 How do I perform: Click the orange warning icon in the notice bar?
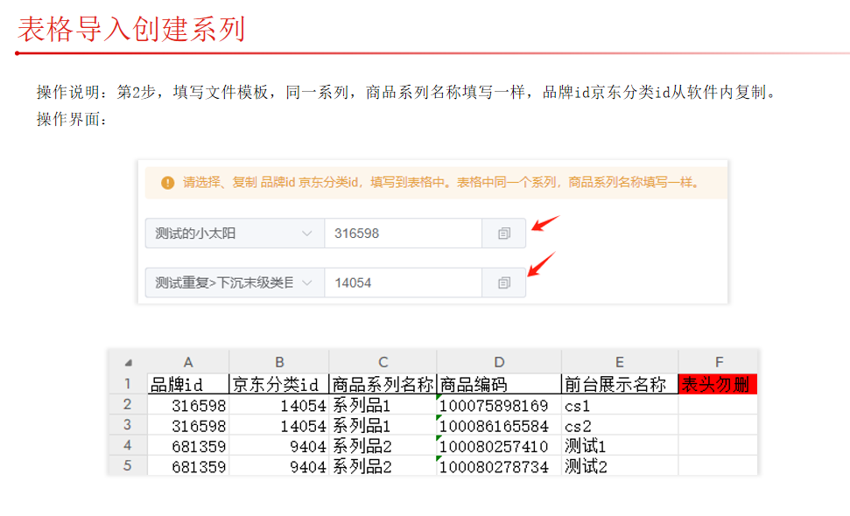click(167, 183)
